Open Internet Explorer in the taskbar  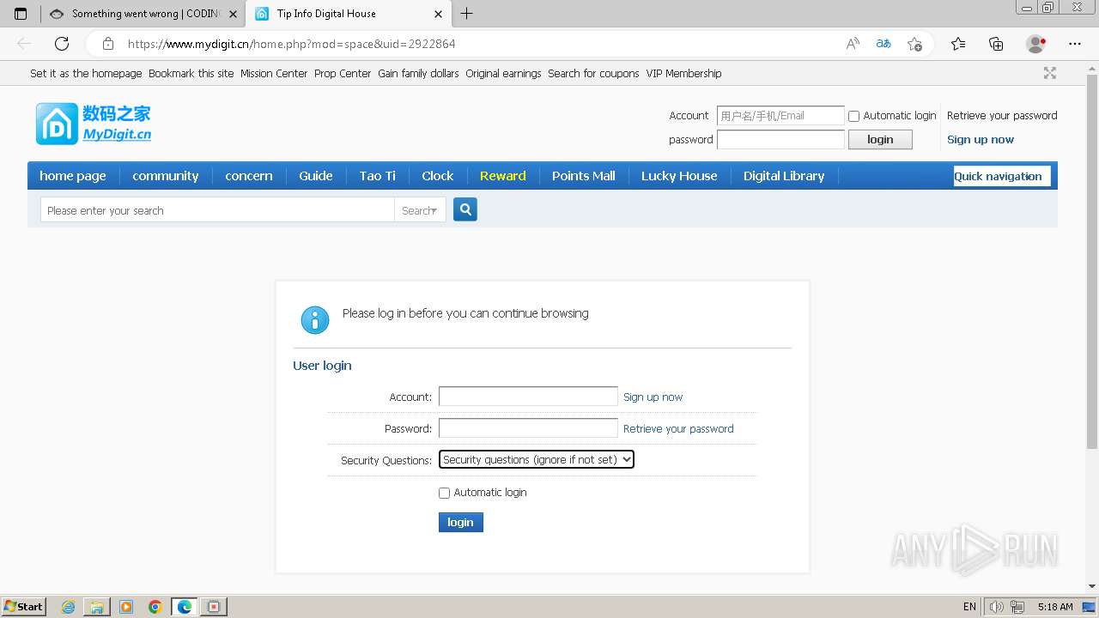click(68, 607)
